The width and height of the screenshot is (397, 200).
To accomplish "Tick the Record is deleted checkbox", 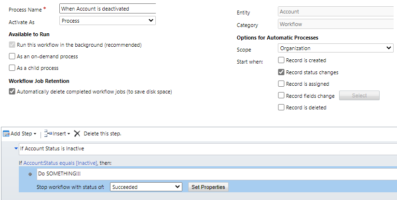I will (x=281, y=107).
